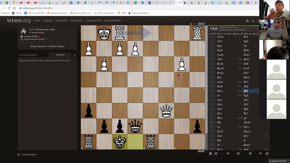This screenshot has width=290, height=163.
Task: Open top participant webcam thumbnail
Action: click(274, 10)
